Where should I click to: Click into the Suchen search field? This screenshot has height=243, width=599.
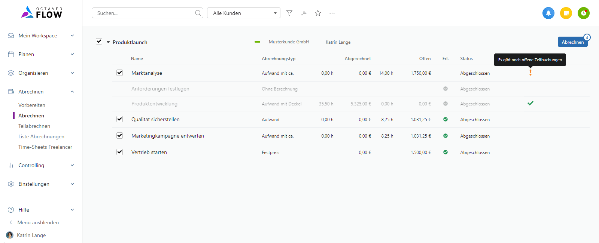coord(148,13)
